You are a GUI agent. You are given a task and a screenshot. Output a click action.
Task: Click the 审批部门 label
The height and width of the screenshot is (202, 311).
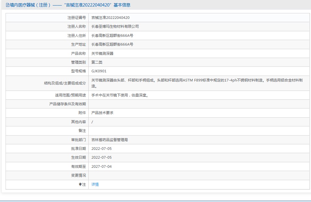[78, 140]
